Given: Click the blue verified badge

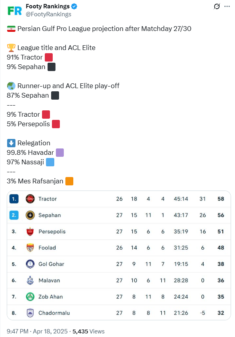Looking at the screenshot, I should pos(74,6).
